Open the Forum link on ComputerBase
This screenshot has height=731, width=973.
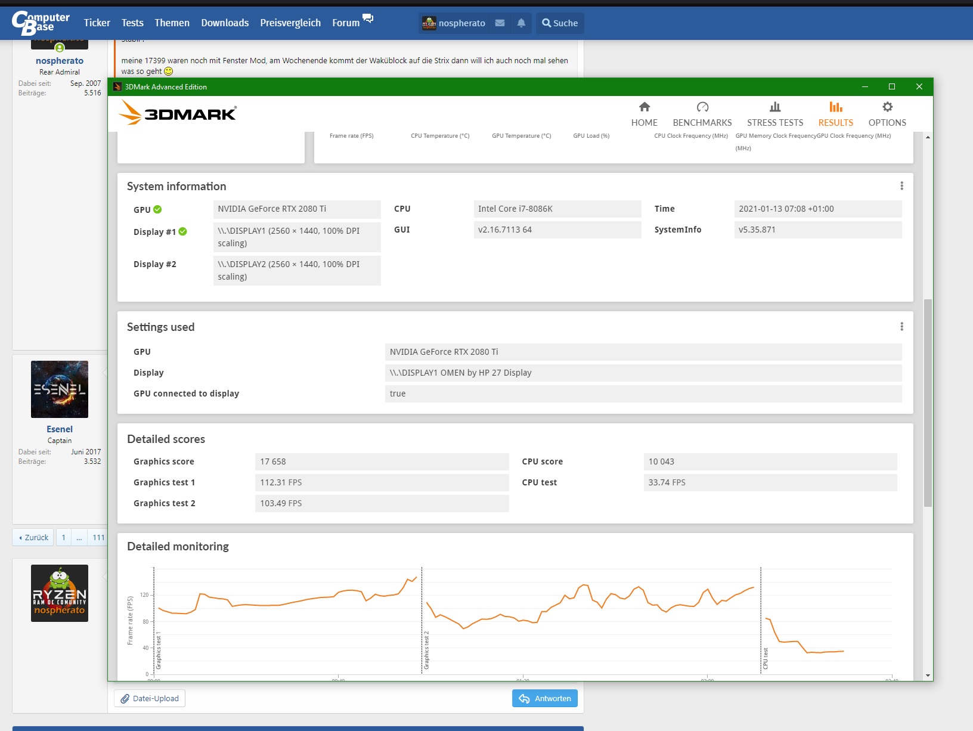coord(346,23)
